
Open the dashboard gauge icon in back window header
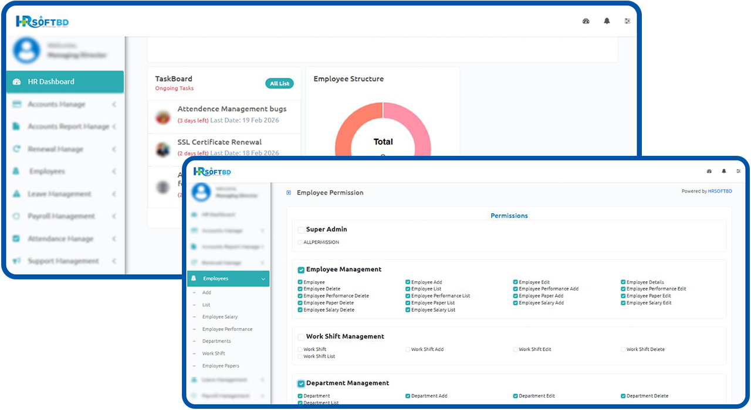click(x=586, y=21)
